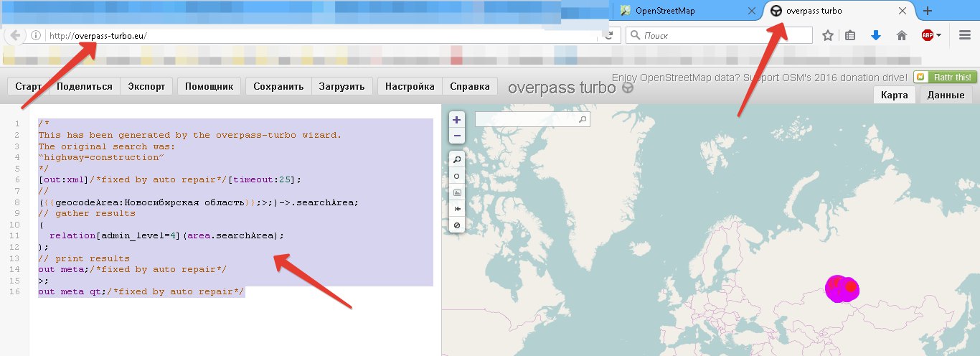Click the magenta data cluster on the map
Viewport: 980px width, 356px height.
coord(841,289)
